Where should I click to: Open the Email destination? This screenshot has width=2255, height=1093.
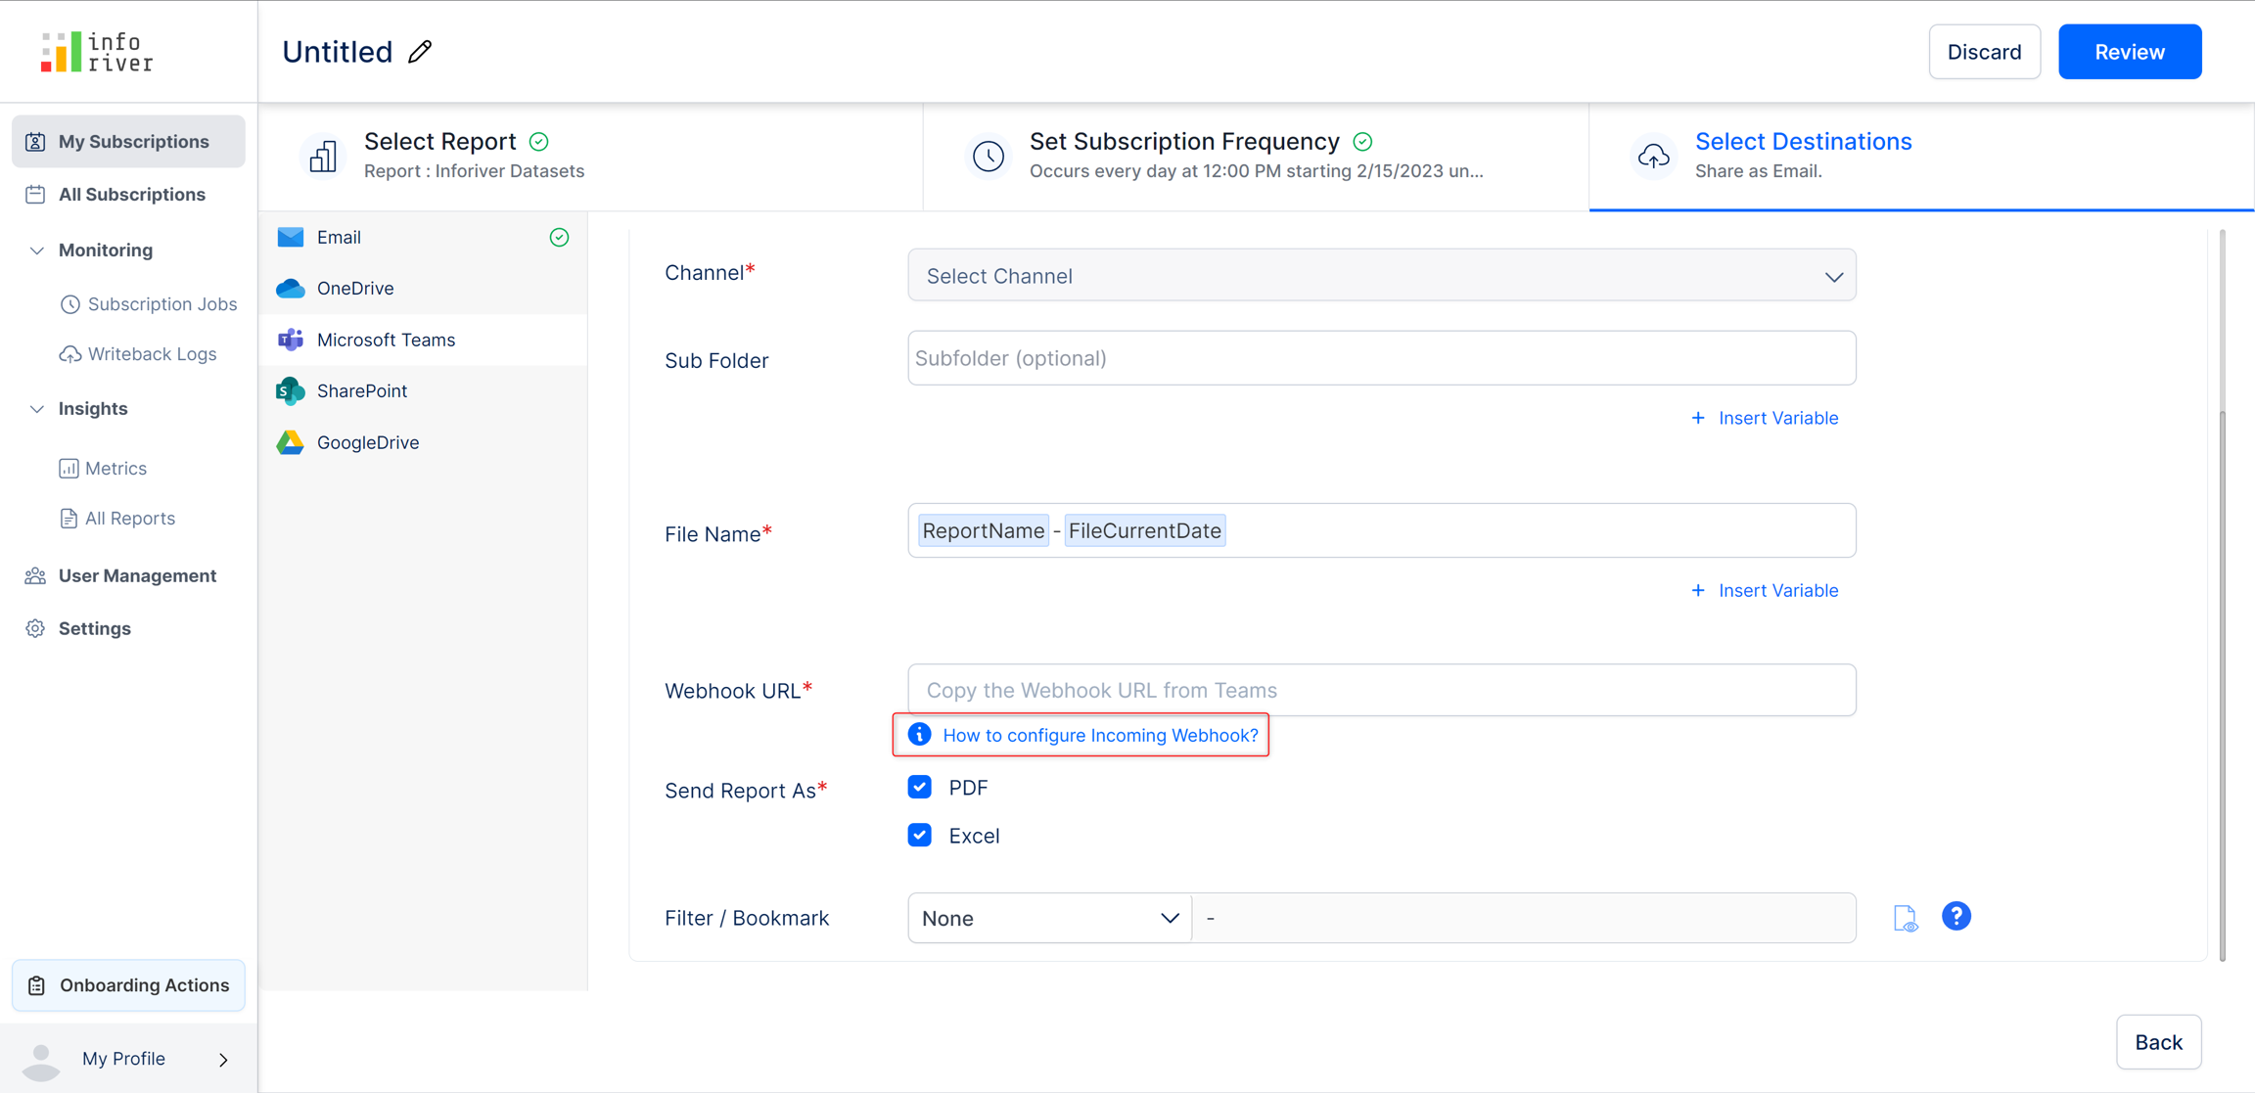(339, 237)
